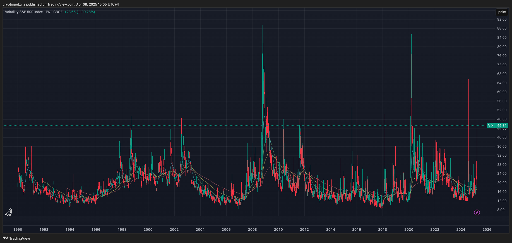Screen dimensions: 512x243
Task: Click the 'point' scale label button
Action: 502,12
